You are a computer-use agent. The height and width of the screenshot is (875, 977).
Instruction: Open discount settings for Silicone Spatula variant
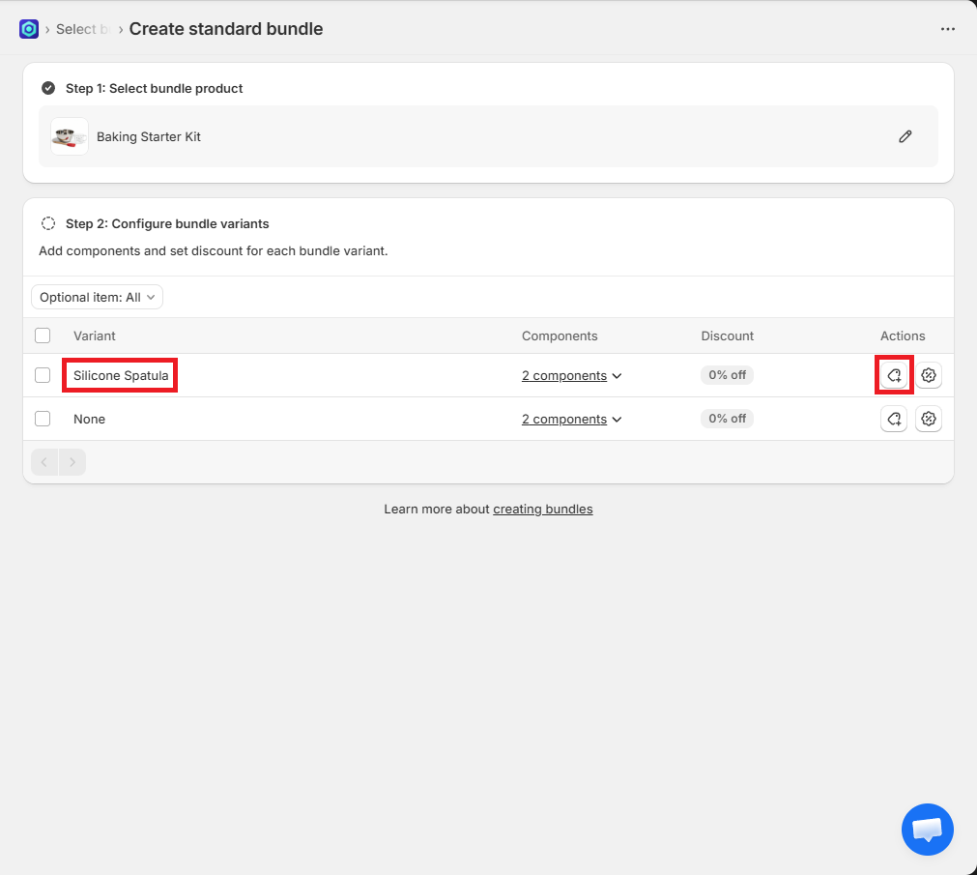(x=929, y=375)
